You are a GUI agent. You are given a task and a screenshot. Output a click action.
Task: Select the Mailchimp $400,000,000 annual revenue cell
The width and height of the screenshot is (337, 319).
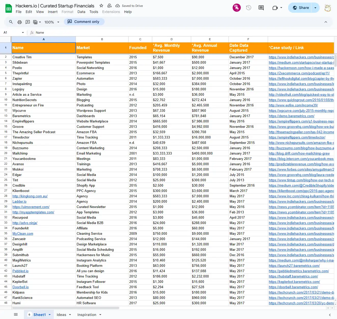pos(210,154)
